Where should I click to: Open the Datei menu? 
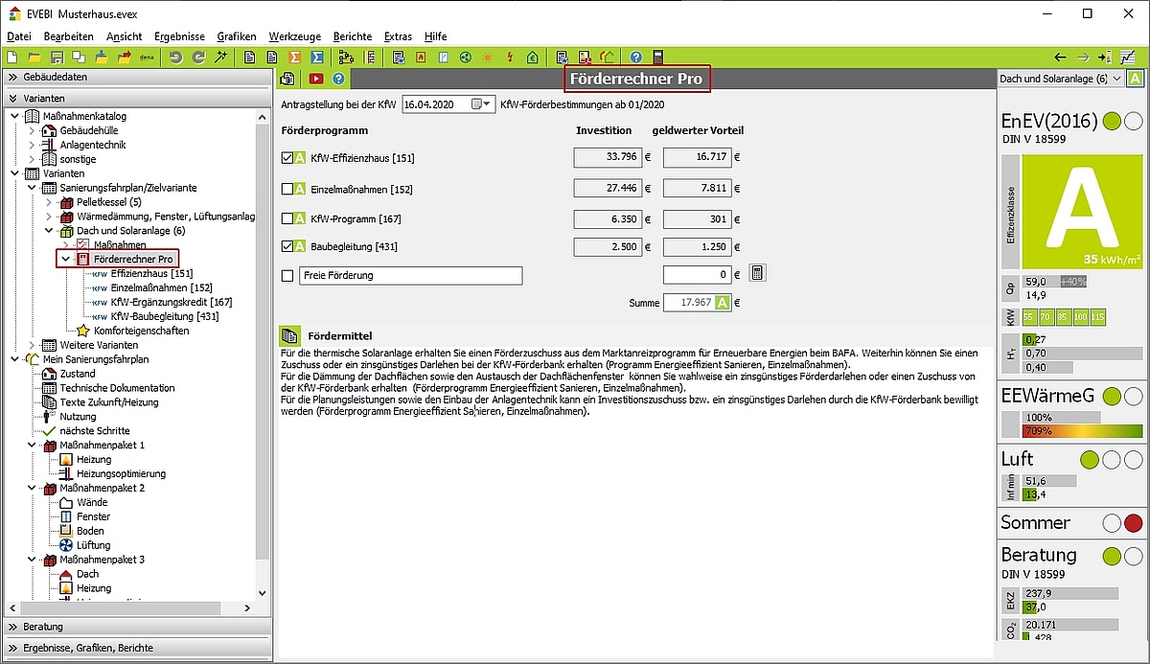[x=19, y=36]
